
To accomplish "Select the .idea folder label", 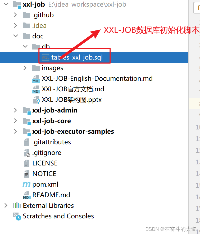I will (39, 25).
